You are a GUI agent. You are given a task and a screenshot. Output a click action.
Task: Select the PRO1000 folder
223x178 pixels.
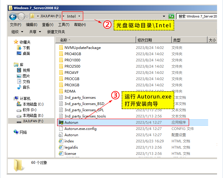[72, 60]
